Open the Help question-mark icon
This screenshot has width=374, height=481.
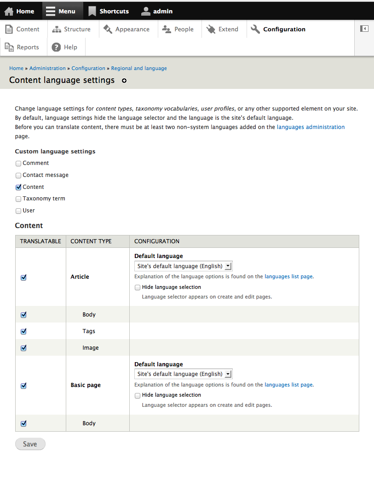(56, 47)
